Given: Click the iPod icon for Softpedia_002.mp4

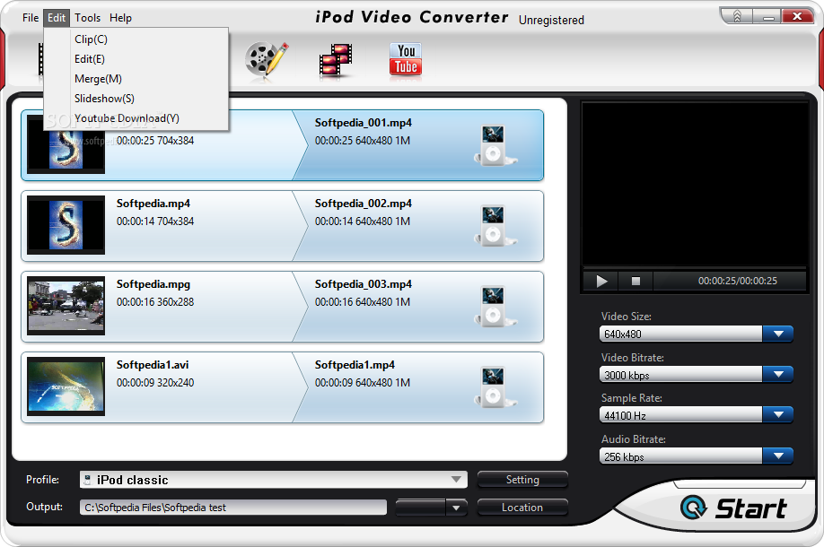Looking at the screenshot, I should (495, 226).
